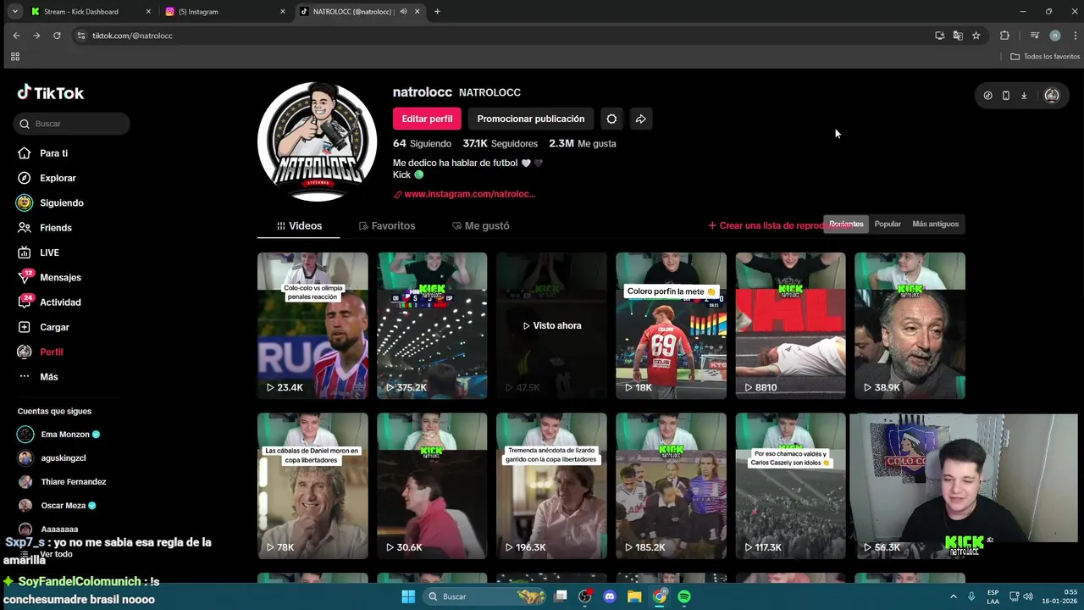Open Todos los favoritos bookmarks folder
1084x610 pixels.
point(1045,57)
